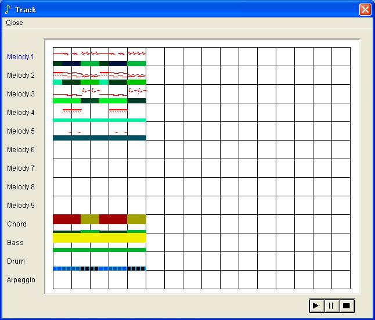The width and height of the screenshot is (375, 320).
Task: Select the Melody 4 track label
Action: [x=21, y=113]
